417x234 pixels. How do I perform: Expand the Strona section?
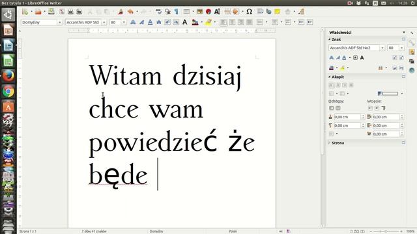[330, 143]
